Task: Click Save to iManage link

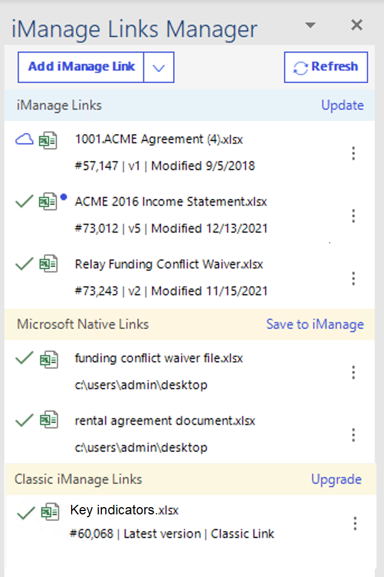Action: [x=315, y=324]
